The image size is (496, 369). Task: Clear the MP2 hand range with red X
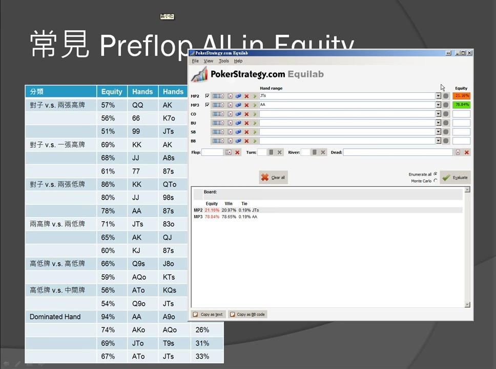point(246,96)
